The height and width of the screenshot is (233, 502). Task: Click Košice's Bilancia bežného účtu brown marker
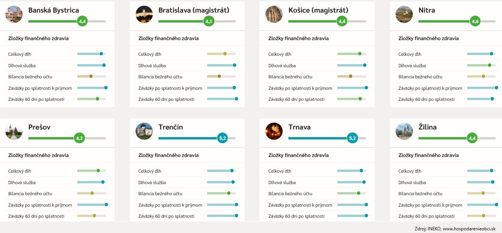point(351,76)
